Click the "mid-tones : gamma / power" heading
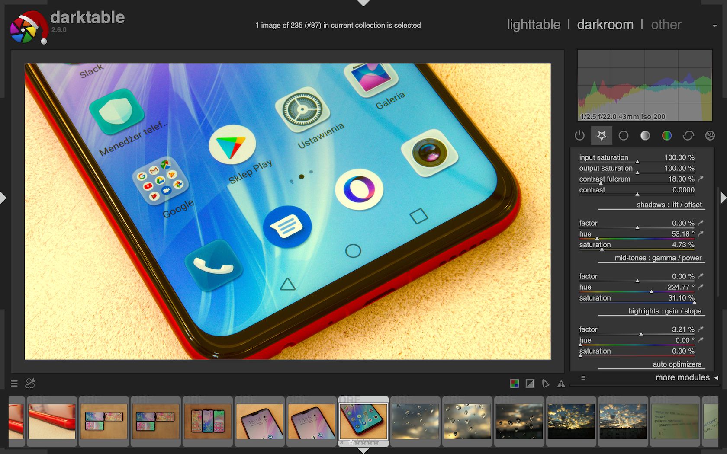727x454 pixels. (658, 258)
